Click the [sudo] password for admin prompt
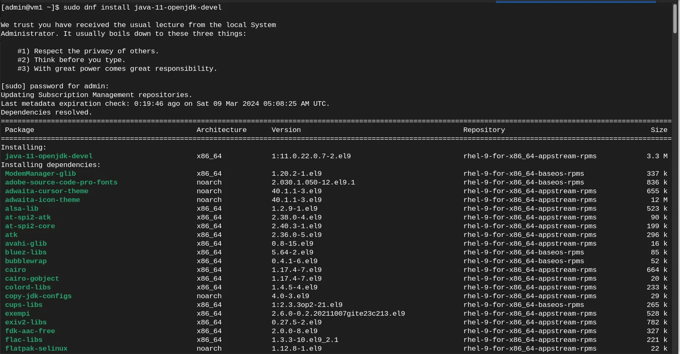680x354 pixels. pyautogui.click(x=55, y=86)
